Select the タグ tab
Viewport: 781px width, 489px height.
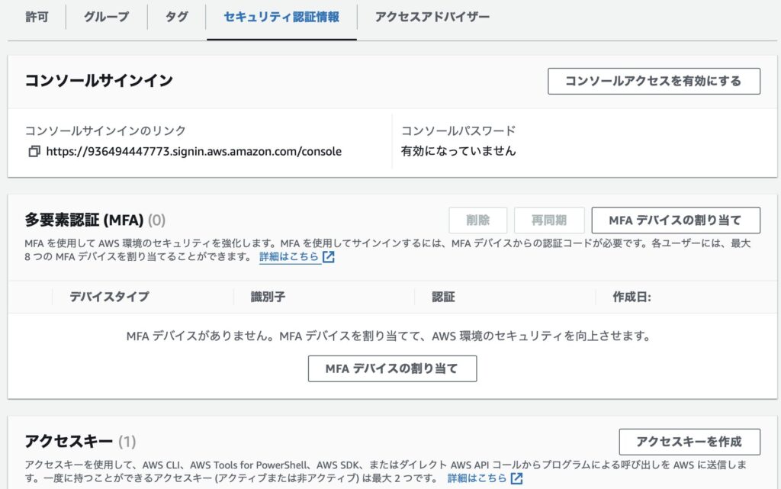(176, 17)
